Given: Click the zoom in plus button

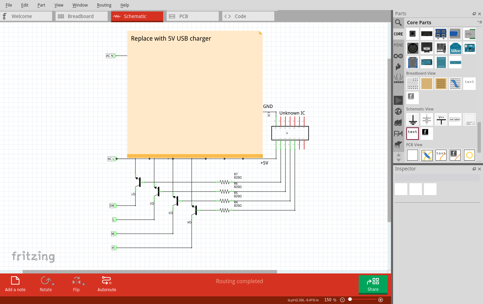Looking at the screenshot, I should (x=381, y=300).
